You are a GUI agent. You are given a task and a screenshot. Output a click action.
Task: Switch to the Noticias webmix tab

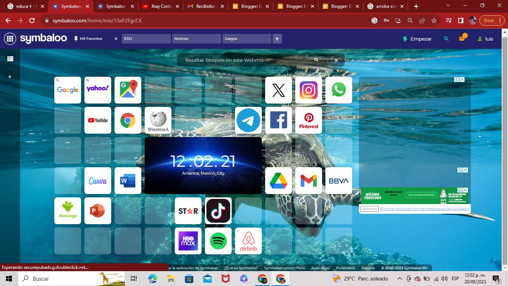pyautogui.click(x=196, y=39)
